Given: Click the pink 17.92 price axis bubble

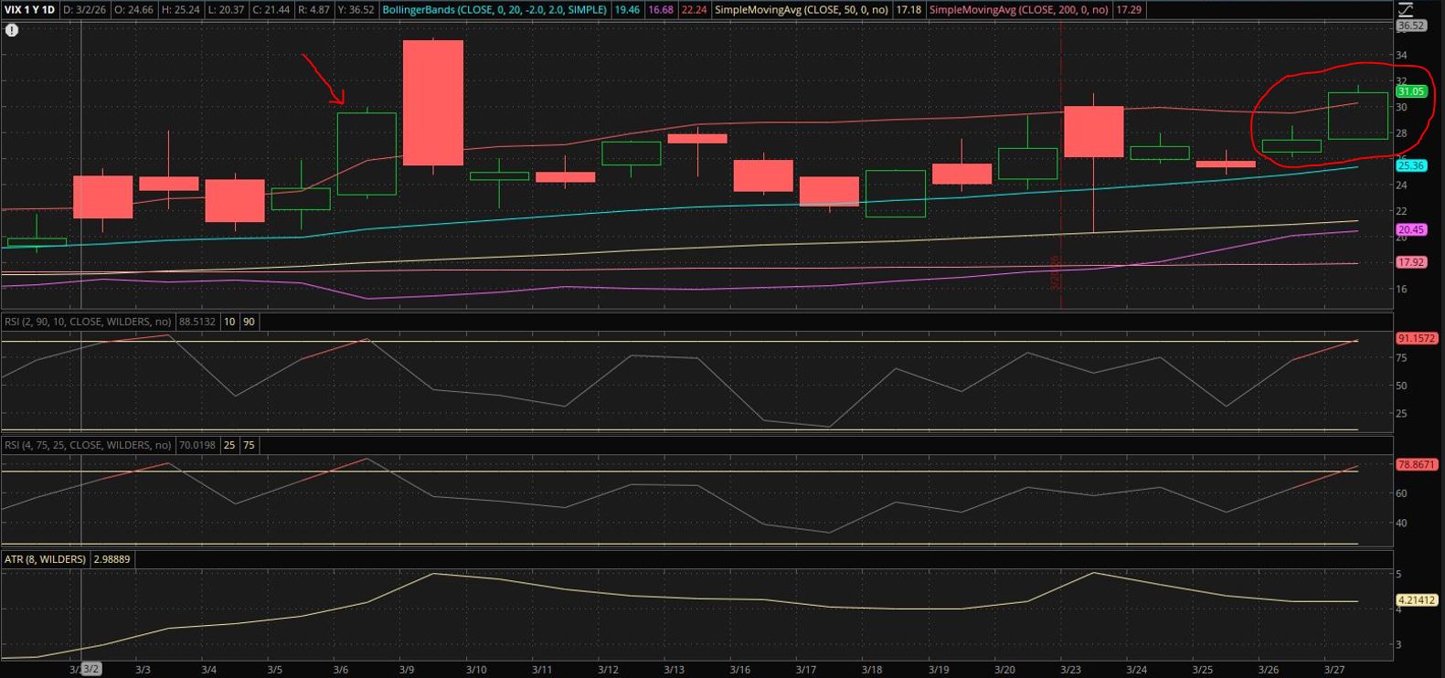Looking at the screenshot, I should point(1411,262).
